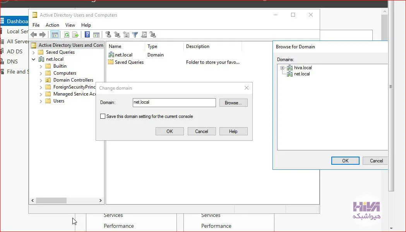Click the Find Objects toolbar icon
406x232 pixels.
pos(144,35)
